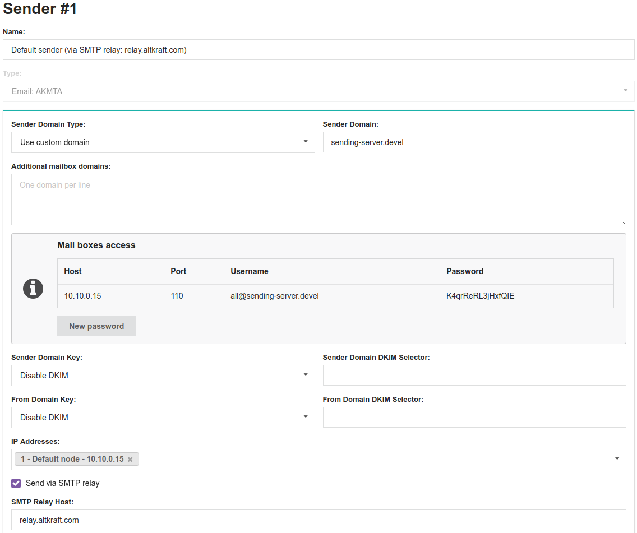Click the sender Name input field

point(318,50)
